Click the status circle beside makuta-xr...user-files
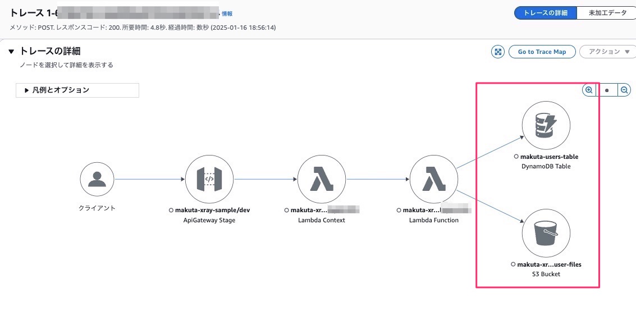The image size is (636, 320). (x=513, y=264)
